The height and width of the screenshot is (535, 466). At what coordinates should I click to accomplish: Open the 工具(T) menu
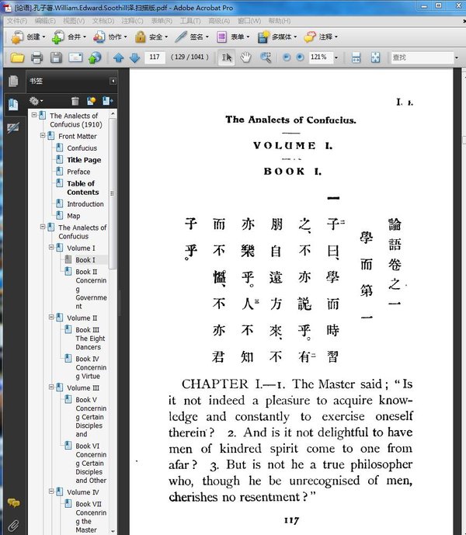(x=190, y=21)
